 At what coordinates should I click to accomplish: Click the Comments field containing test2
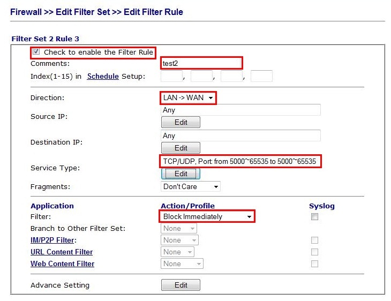pyautogui.click(x=201, y=63)
